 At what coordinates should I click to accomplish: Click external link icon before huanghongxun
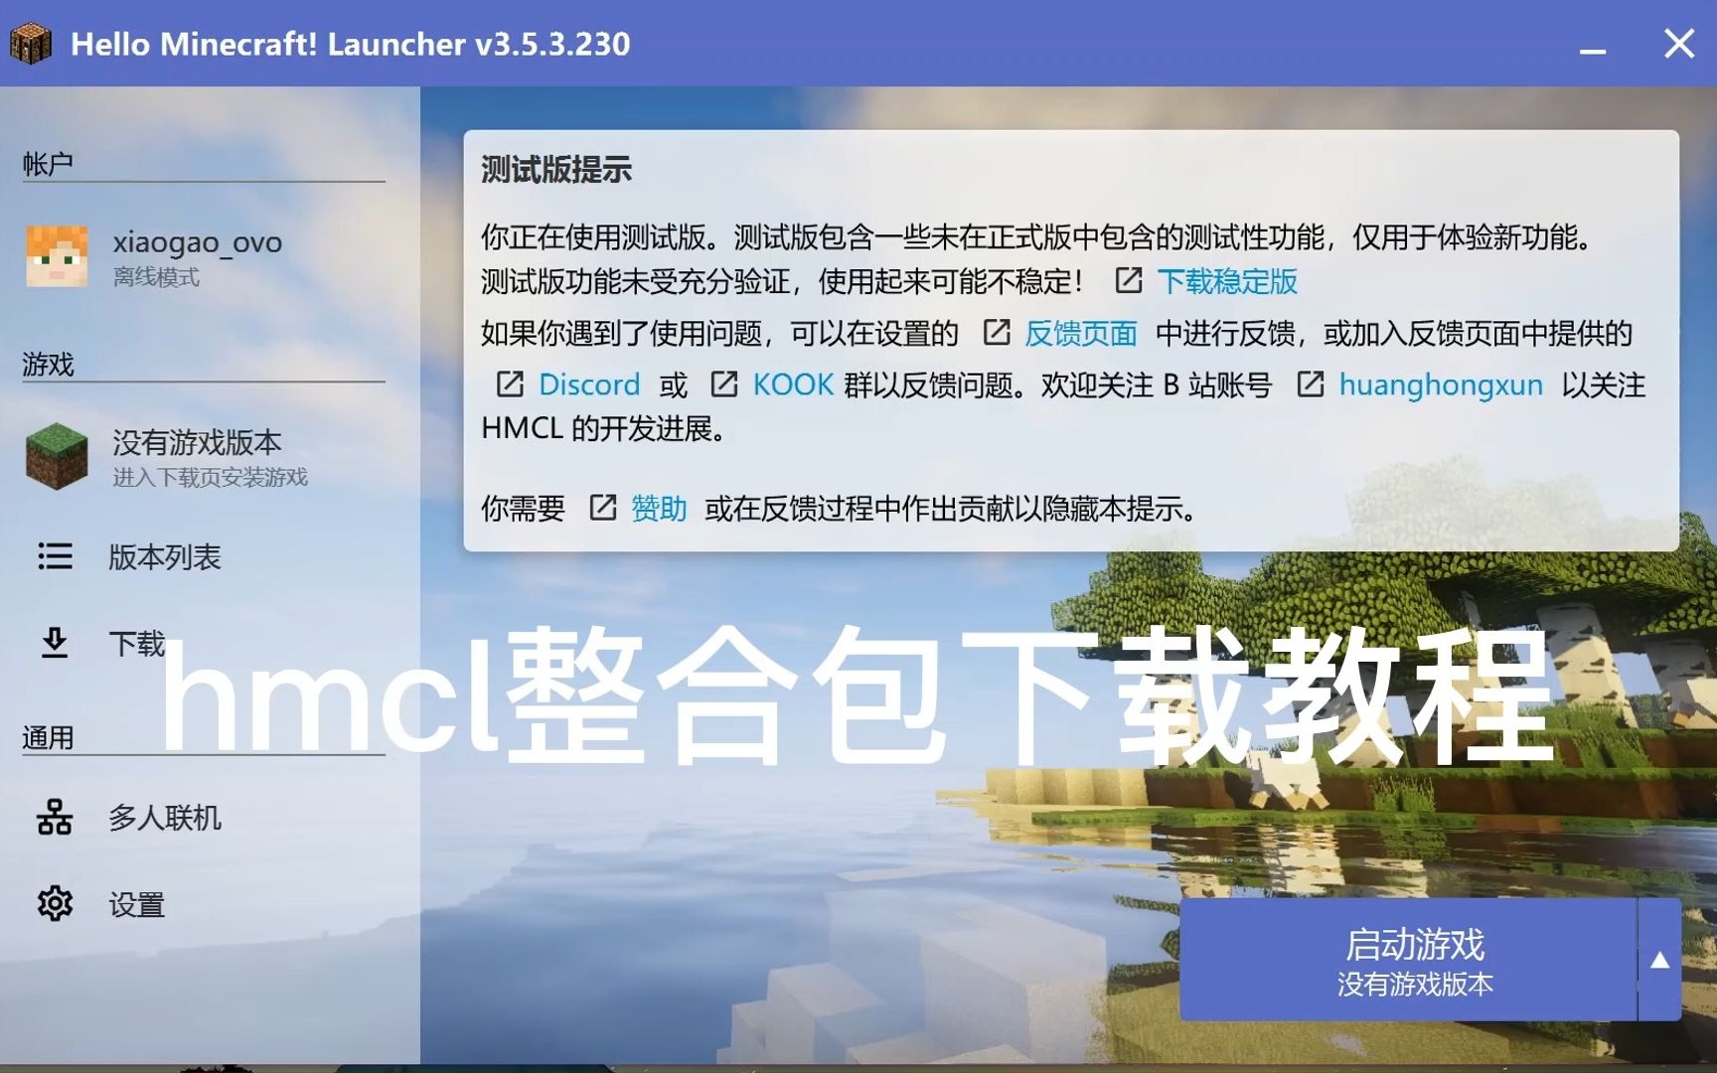tap(1311, 383)
